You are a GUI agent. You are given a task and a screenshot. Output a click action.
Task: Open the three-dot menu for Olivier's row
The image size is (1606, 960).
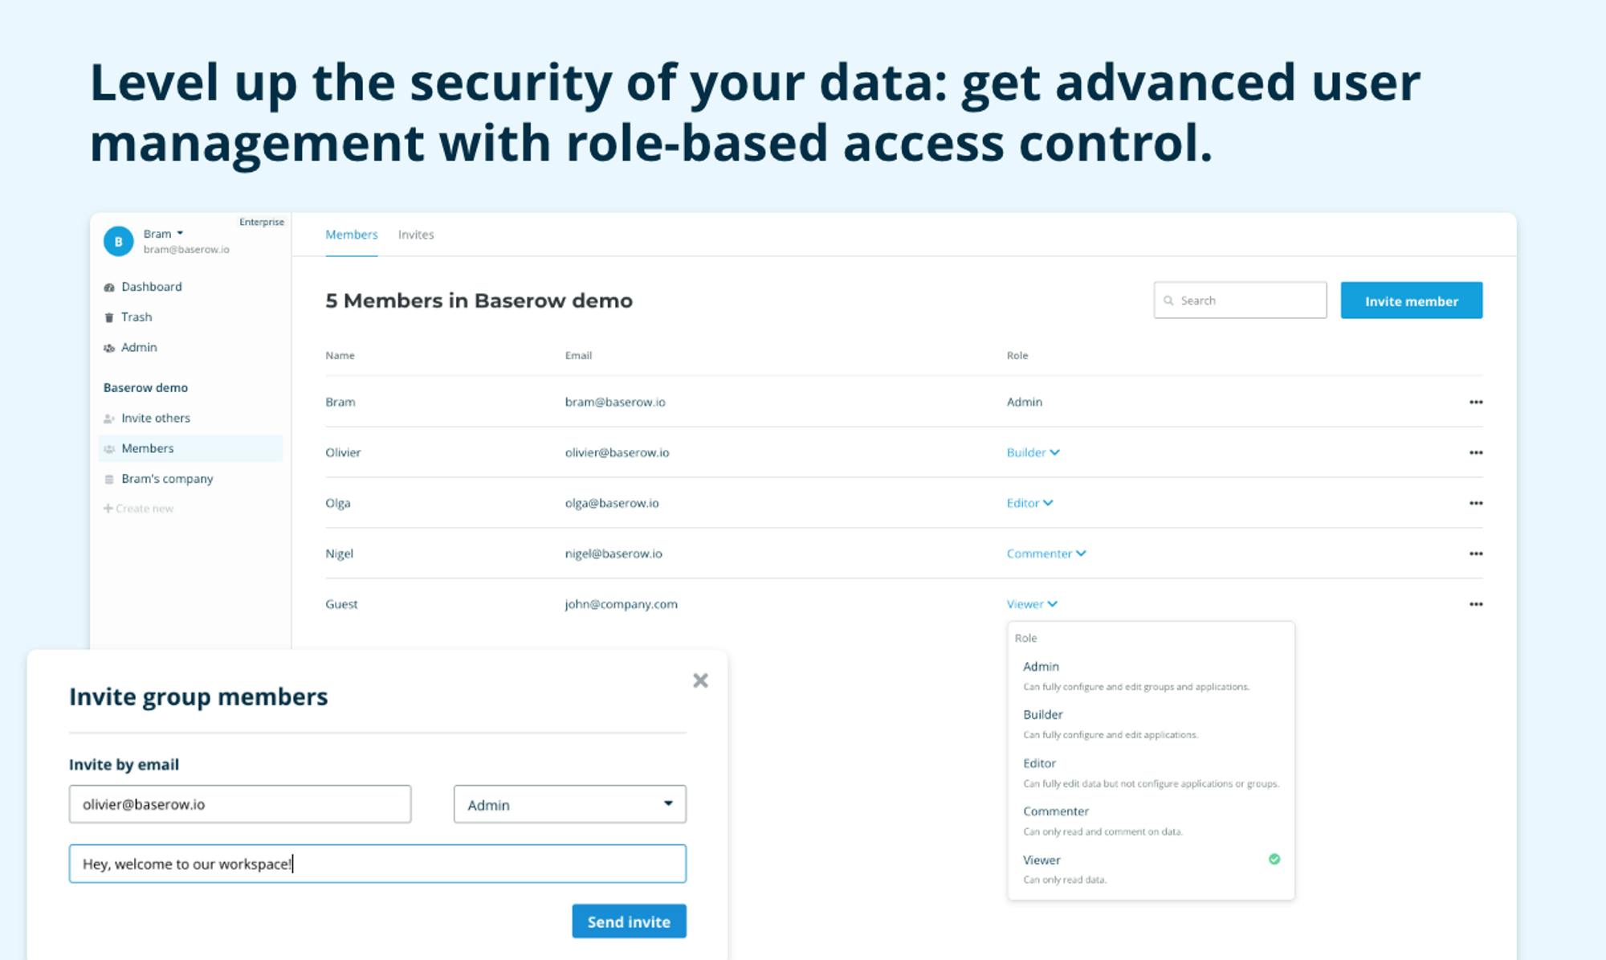tap(1476, 452)
